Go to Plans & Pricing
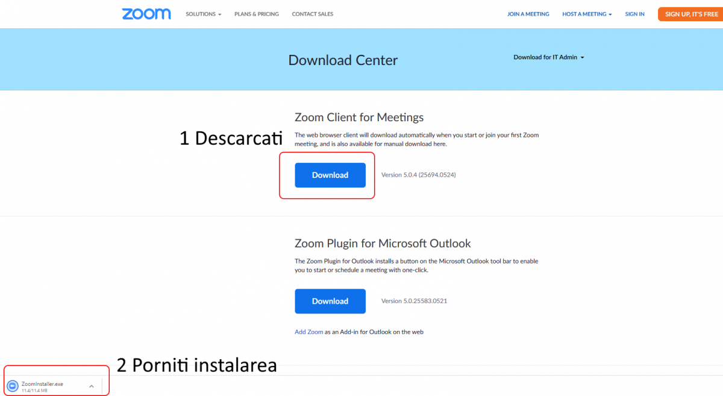The image size is (723, 396). [x=257, y=14]
